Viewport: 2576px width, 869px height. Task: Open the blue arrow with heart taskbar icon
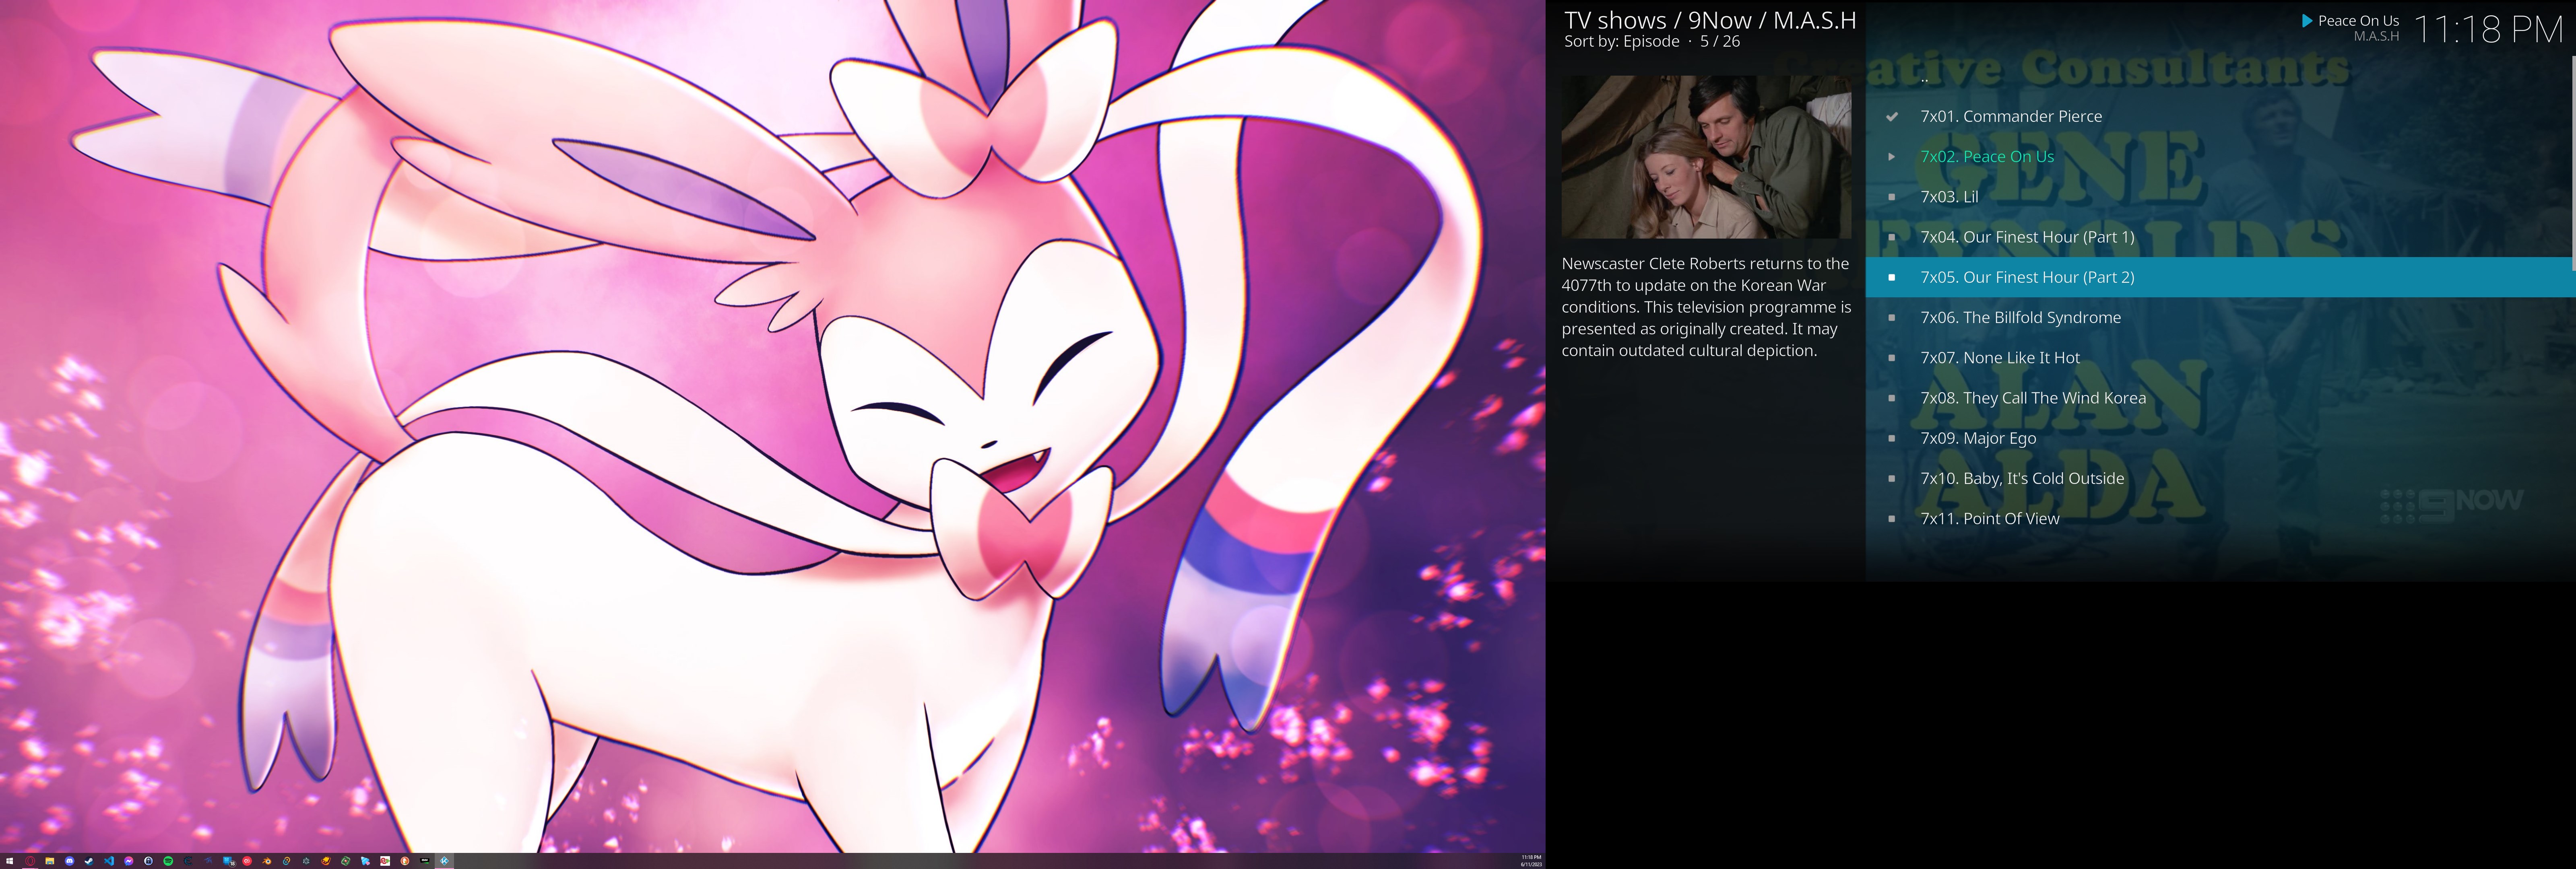pos(366,861)
